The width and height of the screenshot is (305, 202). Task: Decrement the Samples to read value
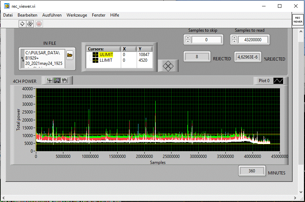pos(235,41)
